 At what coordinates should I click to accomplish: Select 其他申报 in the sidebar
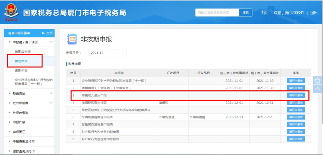coord(21,61)
